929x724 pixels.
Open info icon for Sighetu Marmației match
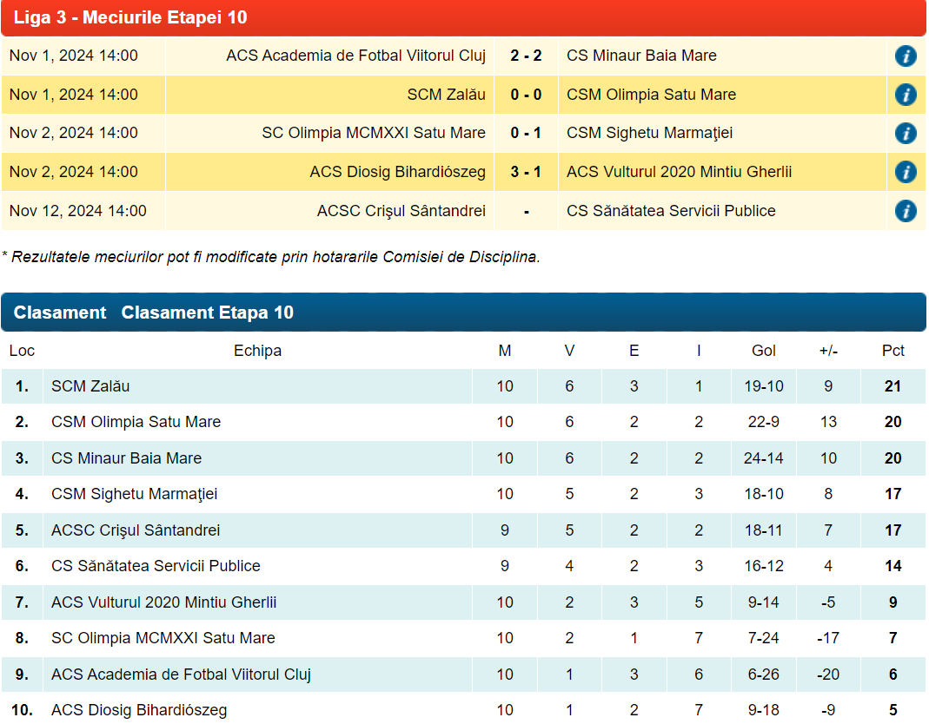[x=906, y=134]
